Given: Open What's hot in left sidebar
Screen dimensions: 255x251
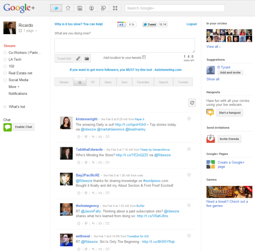Looking at the screenshot, I should click(x=17, y=107).
